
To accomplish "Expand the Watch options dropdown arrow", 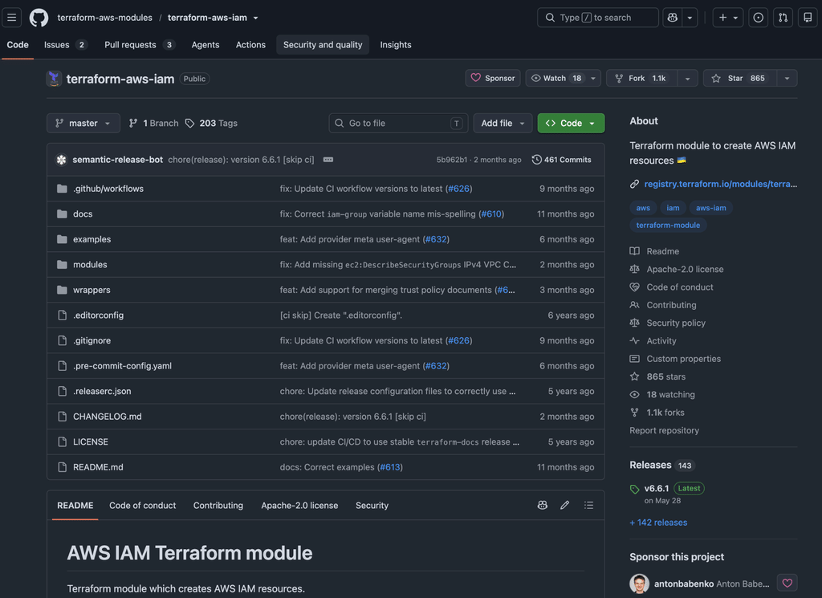I will (593, 78).
